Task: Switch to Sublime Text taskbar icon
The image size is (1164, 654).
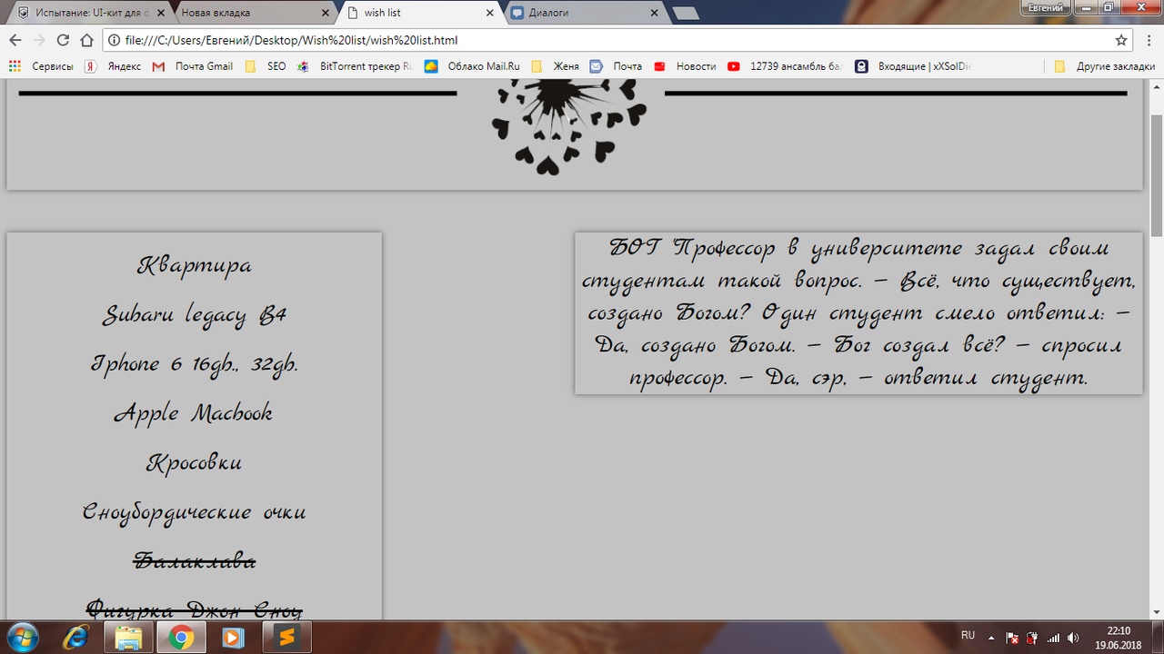Action: (287, 638)
